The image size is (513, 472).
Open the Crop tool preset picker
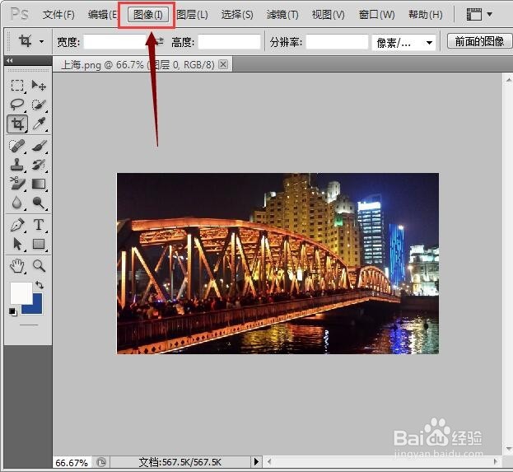[x=41, y=41]
